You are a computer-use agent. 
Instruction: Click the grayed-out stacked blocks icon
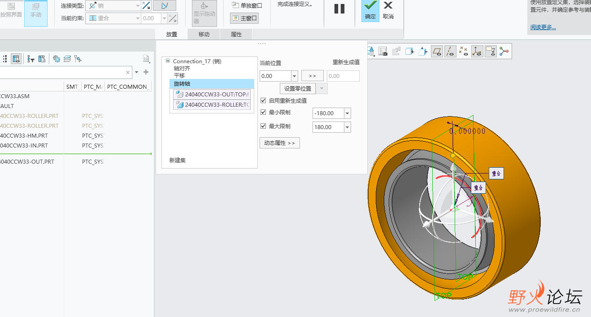pos(396,52)
